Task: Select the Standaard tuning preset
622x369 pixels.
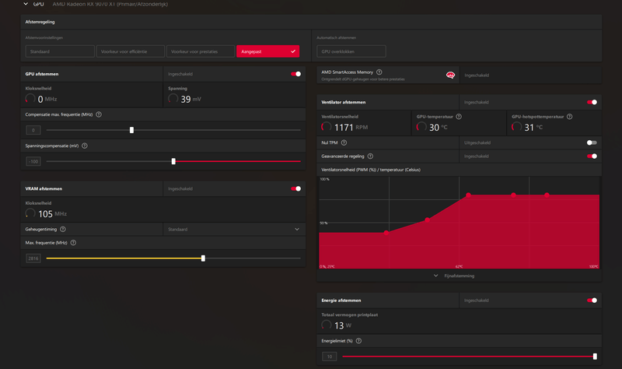Action: click(60, 51)
